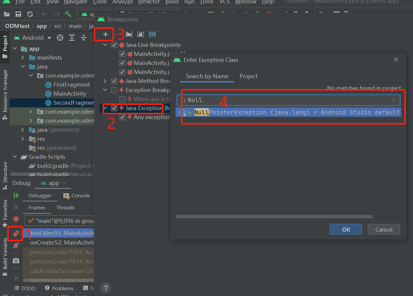Open Resource Manager sidebar tool button
413x296 pixels.
5,95
